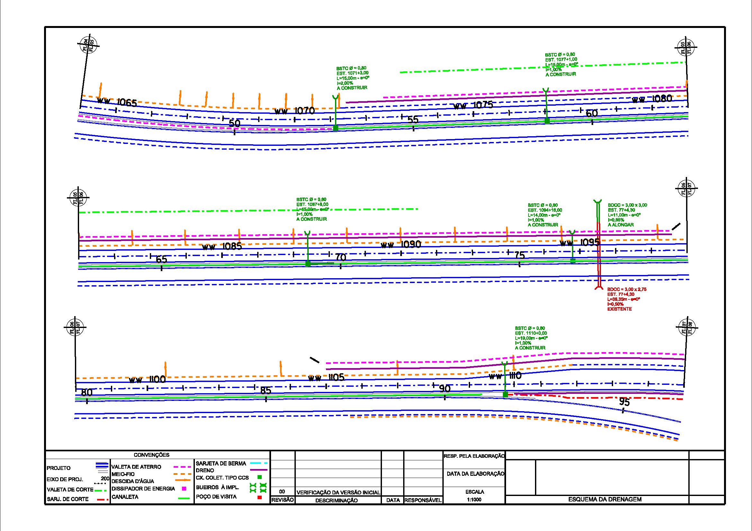This screenshot has height=531, width=752.
Task: Click stake number '70' on the middle strip
Action: 340,257
